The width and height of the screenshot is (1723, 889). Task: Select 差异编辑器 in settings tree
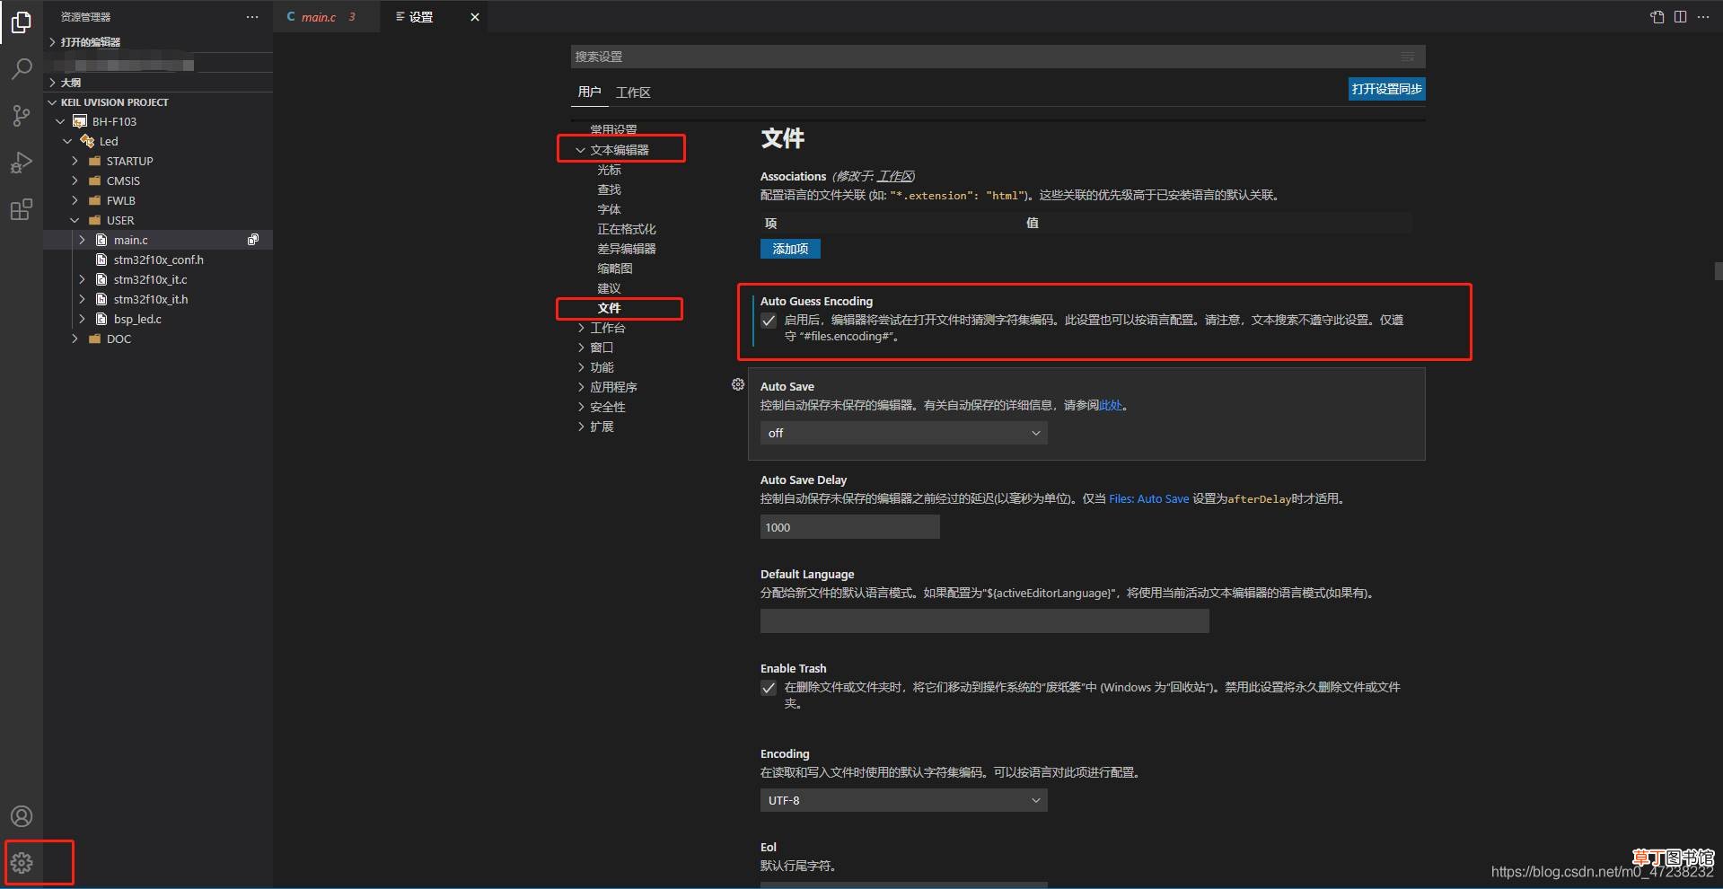[x=627, y=249]
